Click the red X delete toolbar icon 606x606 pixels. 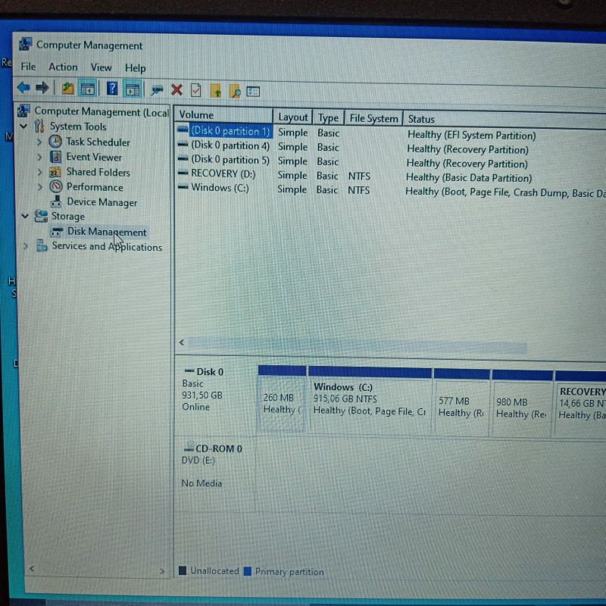[x=176, y=90]
